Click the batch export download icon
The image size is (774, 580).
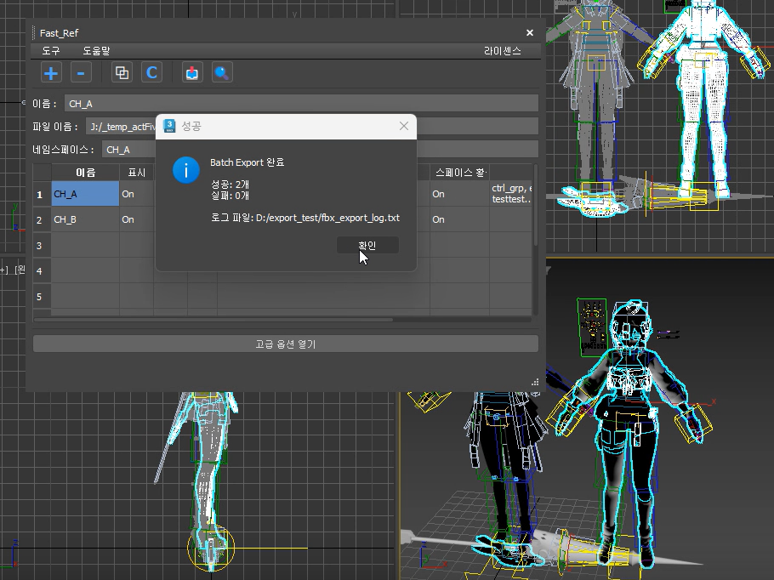point(193,73)
